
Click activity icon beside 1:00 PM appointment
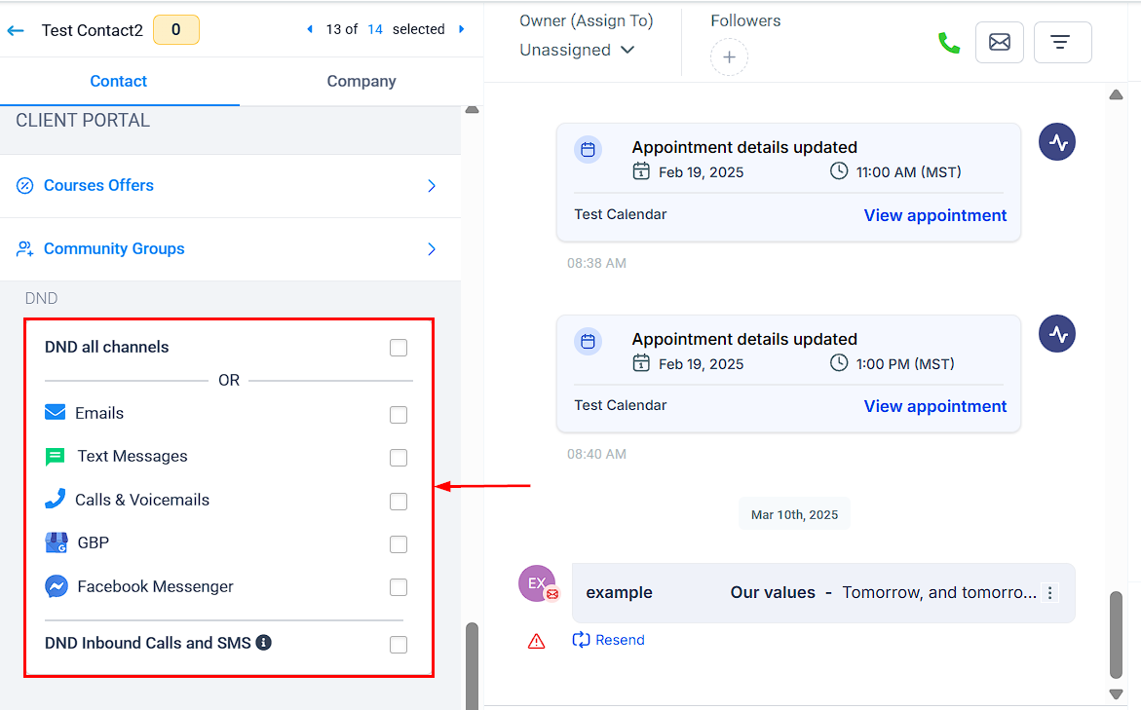[1056, 334]
